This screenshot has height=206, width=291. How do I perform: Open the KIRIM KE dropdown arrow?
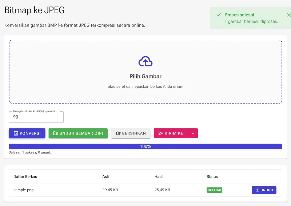click(193, 133)
